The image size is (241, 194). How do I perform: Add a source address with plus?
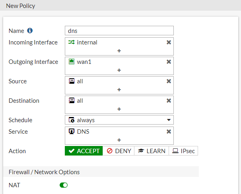point(119,90)
